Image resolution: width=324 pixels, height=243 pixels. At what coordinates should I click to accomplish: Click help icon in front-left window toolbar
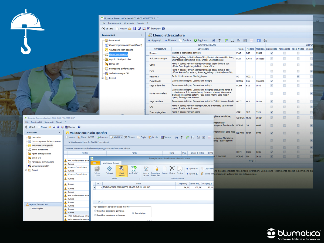click(x=79, y=127)
